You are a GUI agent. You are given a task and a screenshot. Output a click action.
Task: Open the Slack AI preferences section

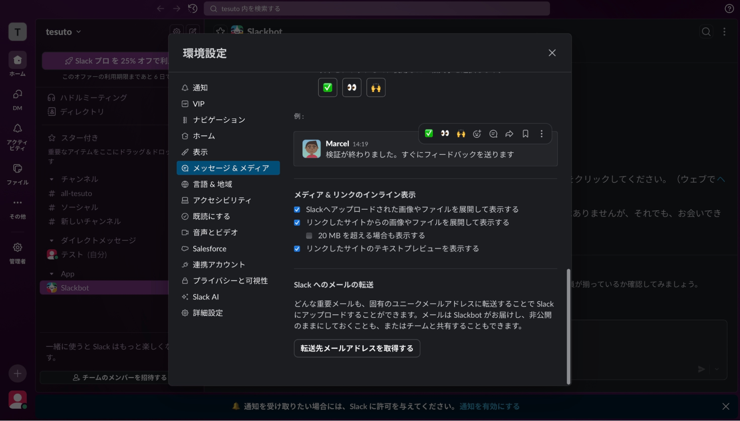(206, 297)
